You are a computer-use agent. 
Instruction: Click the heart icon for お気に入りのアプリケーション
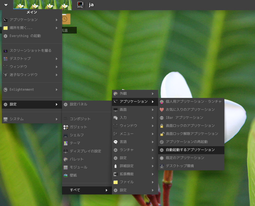pyautogui.click(x=162, y=110)
